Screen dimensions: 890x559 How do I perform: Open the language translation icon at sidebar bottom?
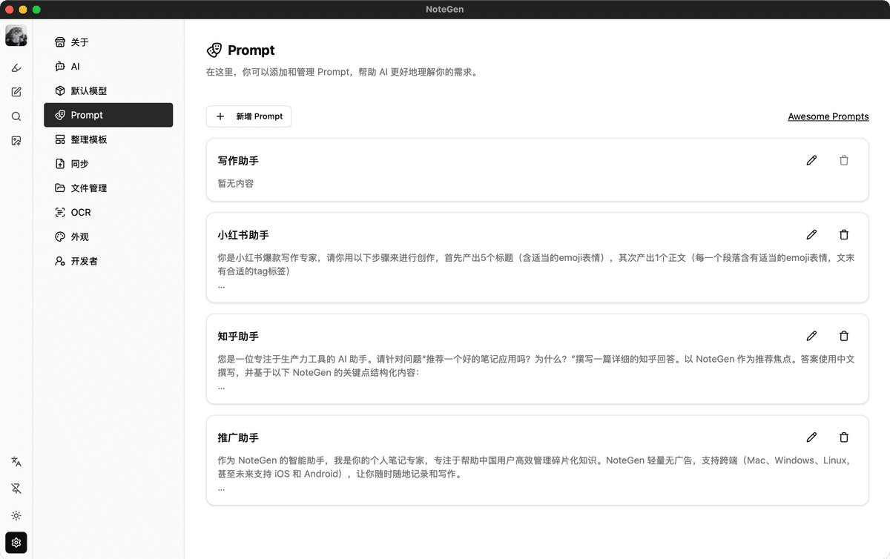click(x=16, y=461)
